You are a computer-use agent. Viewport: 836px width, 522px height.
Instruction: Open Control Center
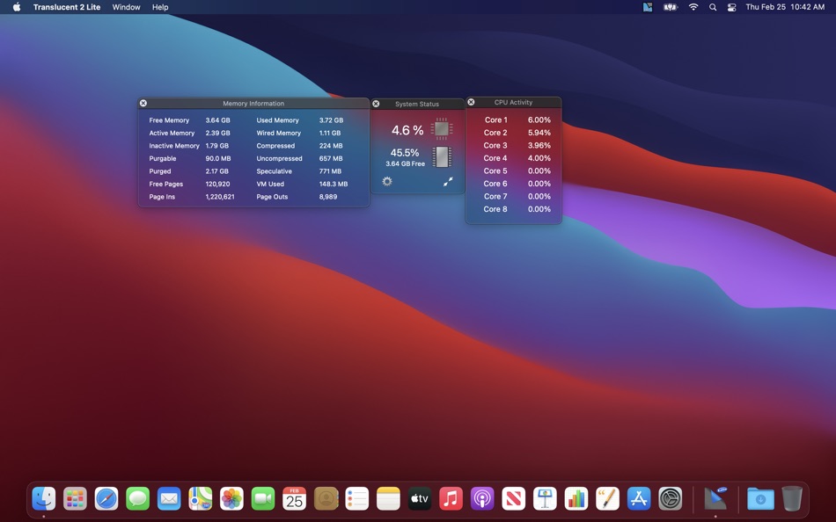click(x=731, y=7)
